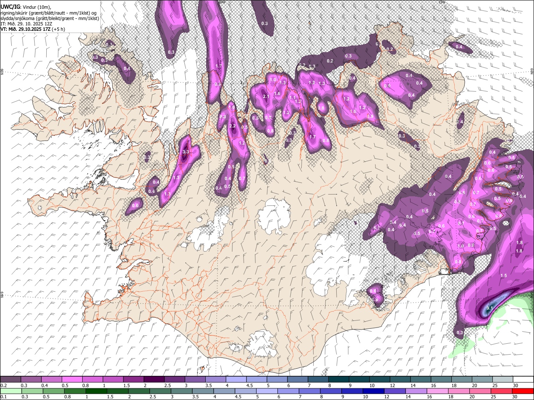This screenshot has height=400, width=534.
Task: Click the 9.1 precipitation maximum label
Action: click(490, 308)
